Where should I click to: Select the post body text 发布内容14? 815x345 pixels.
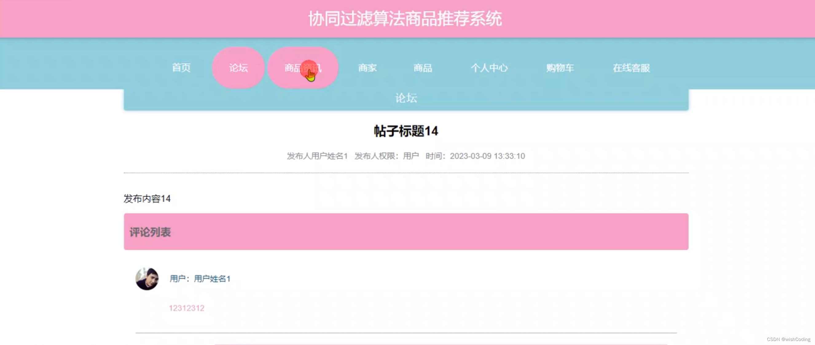click(147, 199)
